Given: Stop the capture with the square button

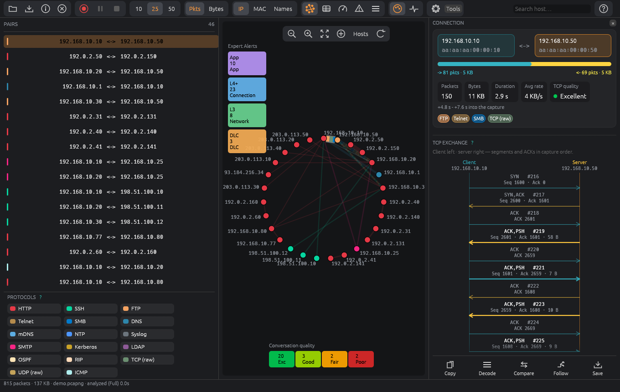Looking at the screenshot, I should click(117, 9).
